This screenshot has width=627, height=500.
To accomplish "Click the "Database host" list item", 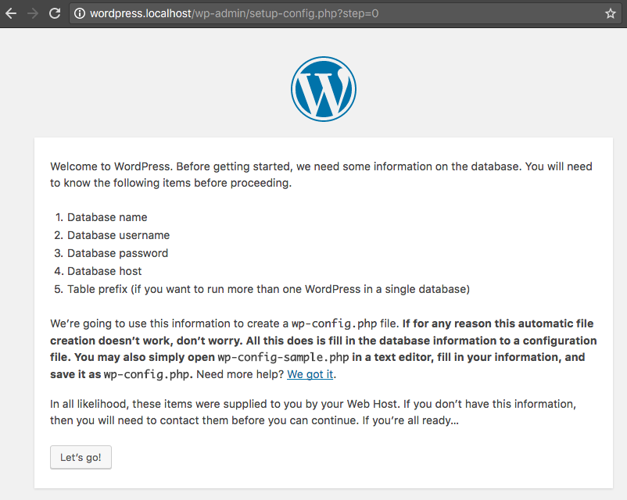I will [x=105, y=271].
